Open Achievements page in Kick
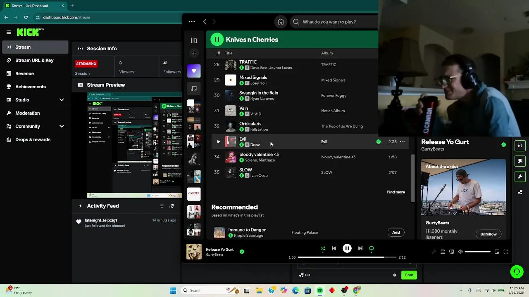Screen dimensions: 529x297 point(35,87)
